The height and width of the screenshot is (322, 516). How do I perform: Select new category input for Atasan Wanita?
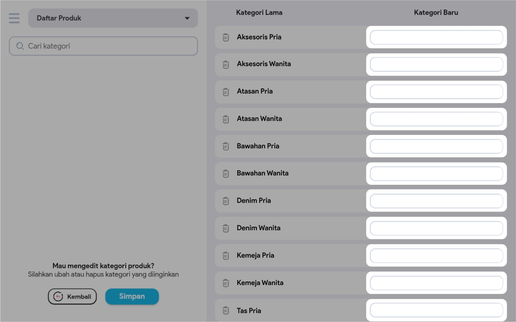click(x=436, y=119)
